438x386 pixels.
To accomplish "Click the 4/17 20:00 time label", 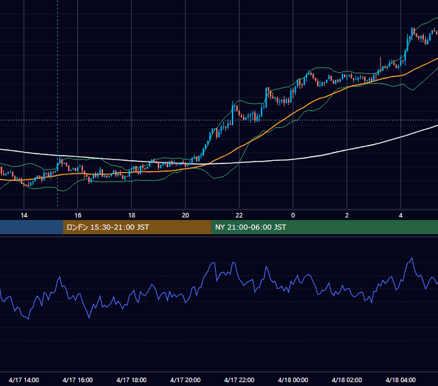I will click(186, 380).
